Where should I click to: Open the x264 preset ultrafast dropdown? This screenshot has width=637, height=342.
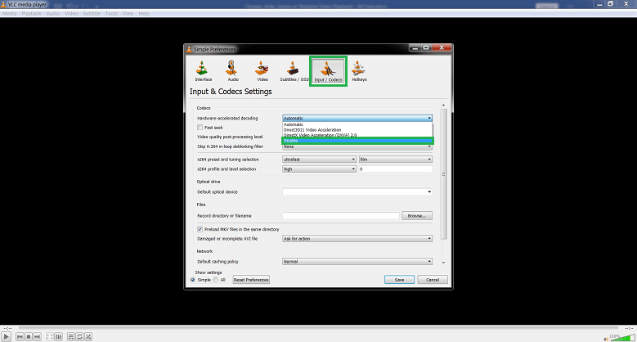pos(319,159)
